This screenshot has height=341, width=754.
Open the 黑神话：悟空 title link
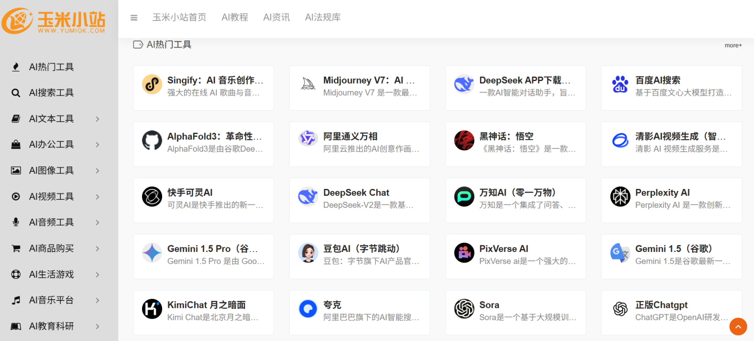506,137
